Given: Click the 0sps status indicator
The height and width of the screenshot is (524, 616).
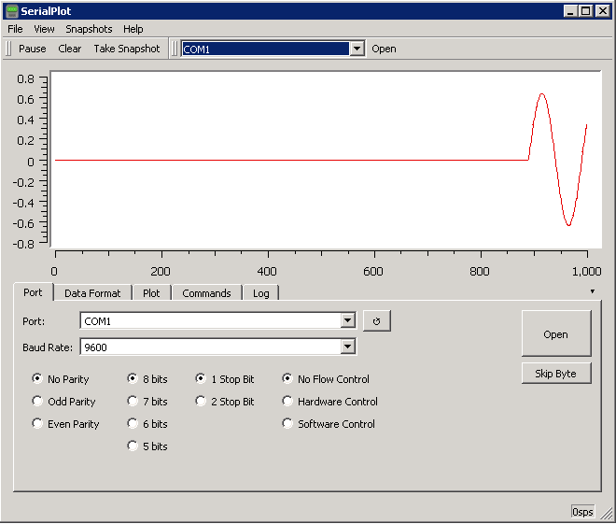Looking at the screenshot, I should 582,512.
